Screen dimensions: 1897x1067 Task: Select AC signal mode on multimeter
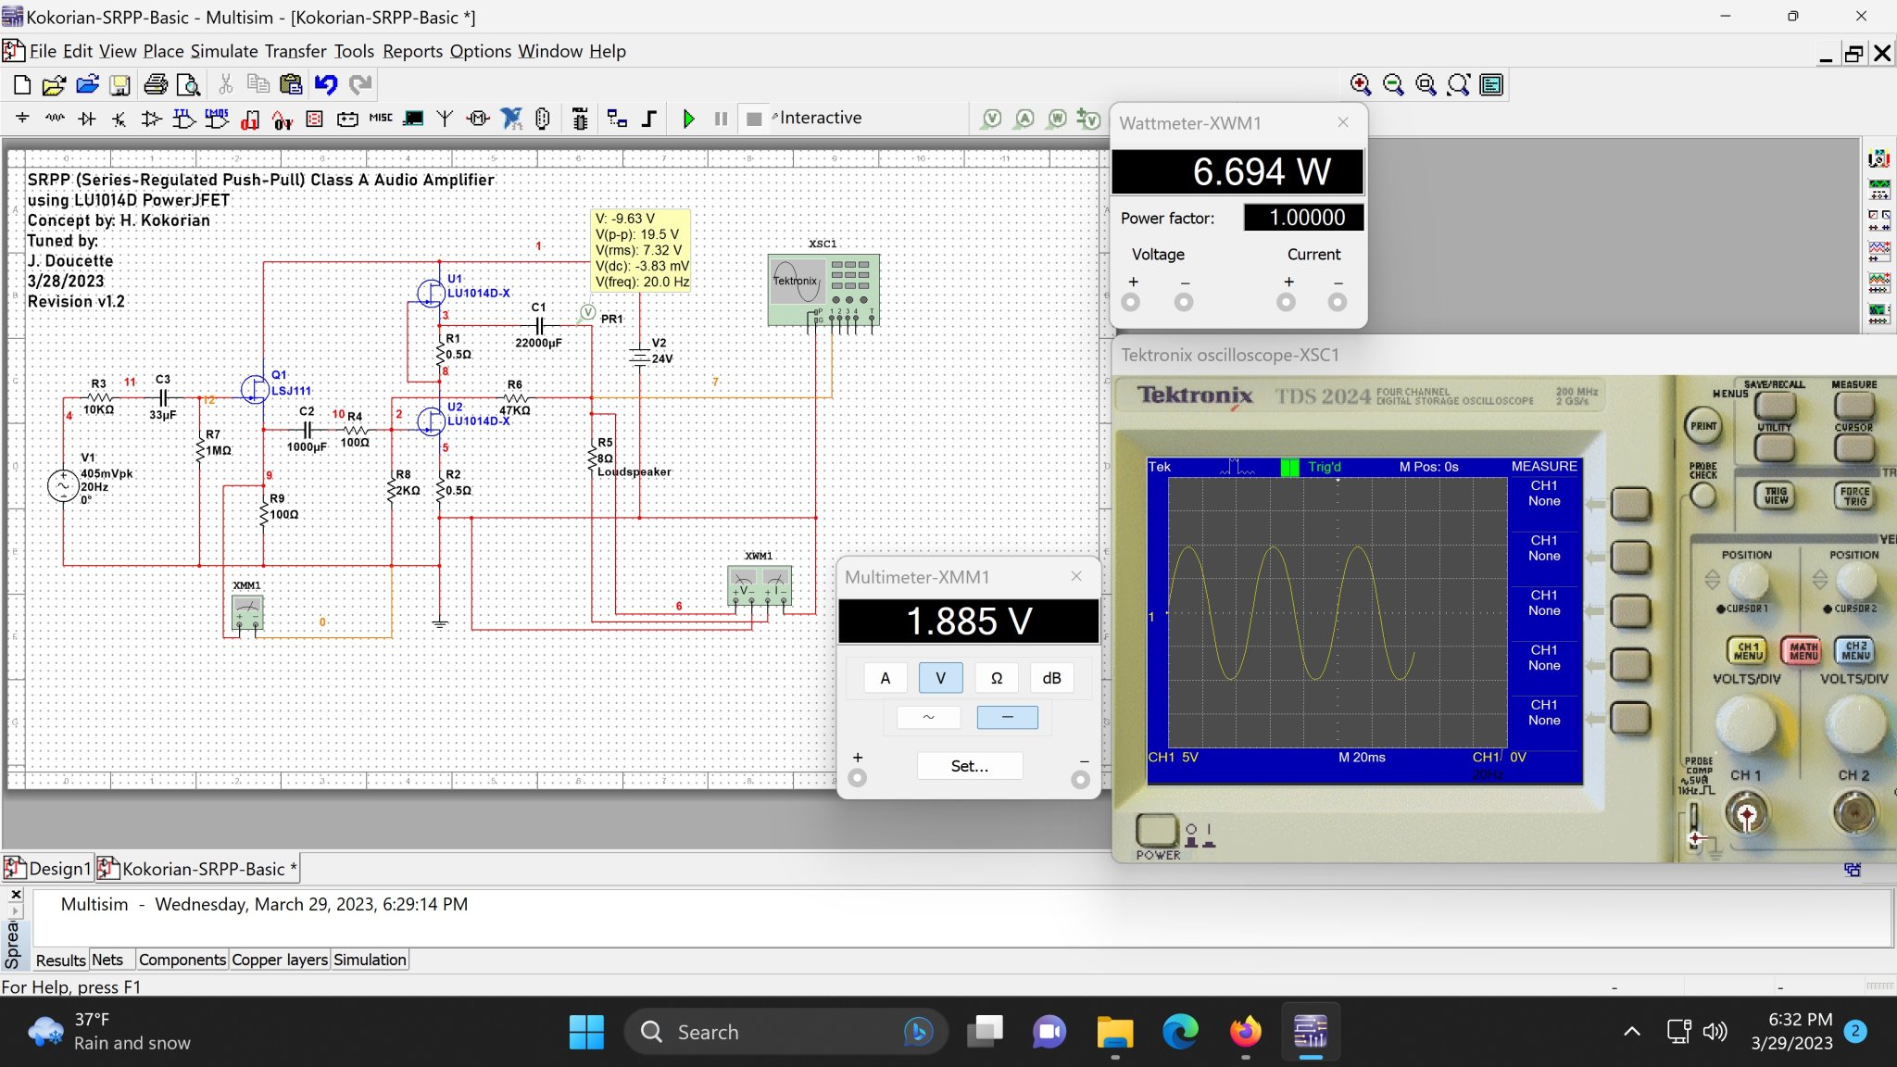[x=928, y=717]
